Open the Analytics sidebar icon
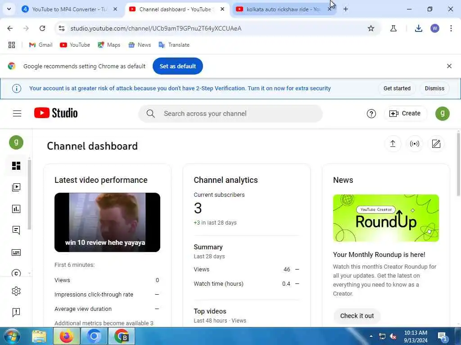 (x=16, y=209)
